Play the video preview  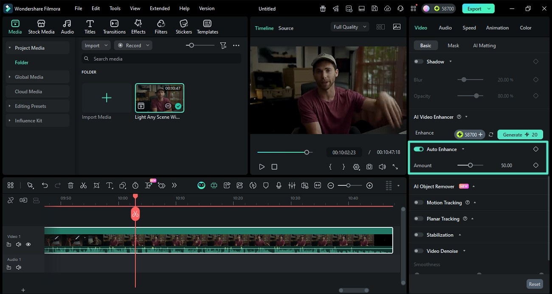coord(262,167)
